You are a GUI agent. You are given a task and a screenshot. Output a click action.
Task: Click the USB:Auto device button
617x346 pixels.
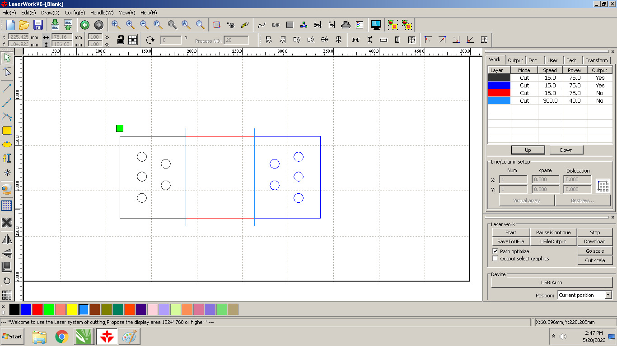pos(552,282)
